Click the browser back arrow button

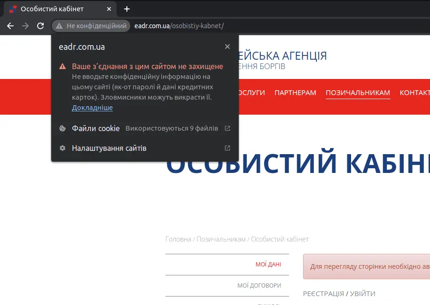[10, 26]
